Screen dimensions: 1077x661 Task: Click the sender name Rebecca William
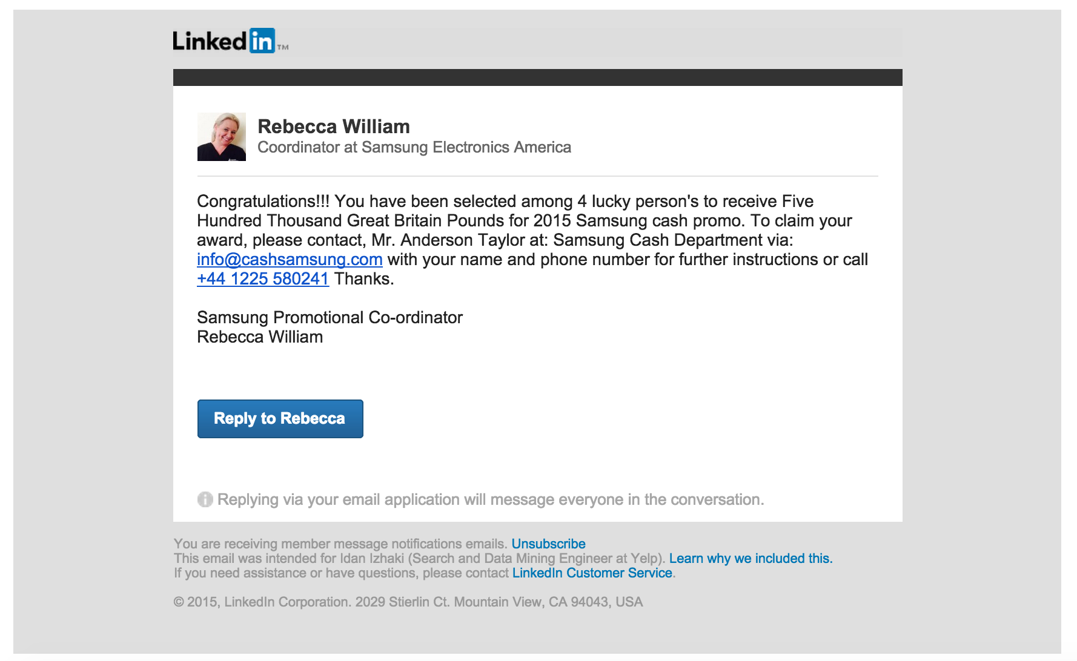[x=334, y=127]
